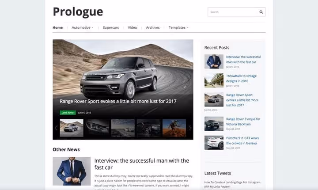Open tweet How To Create A Landing Page
The width and height of the screenshot is (318, 190).
tap(232, 184)
